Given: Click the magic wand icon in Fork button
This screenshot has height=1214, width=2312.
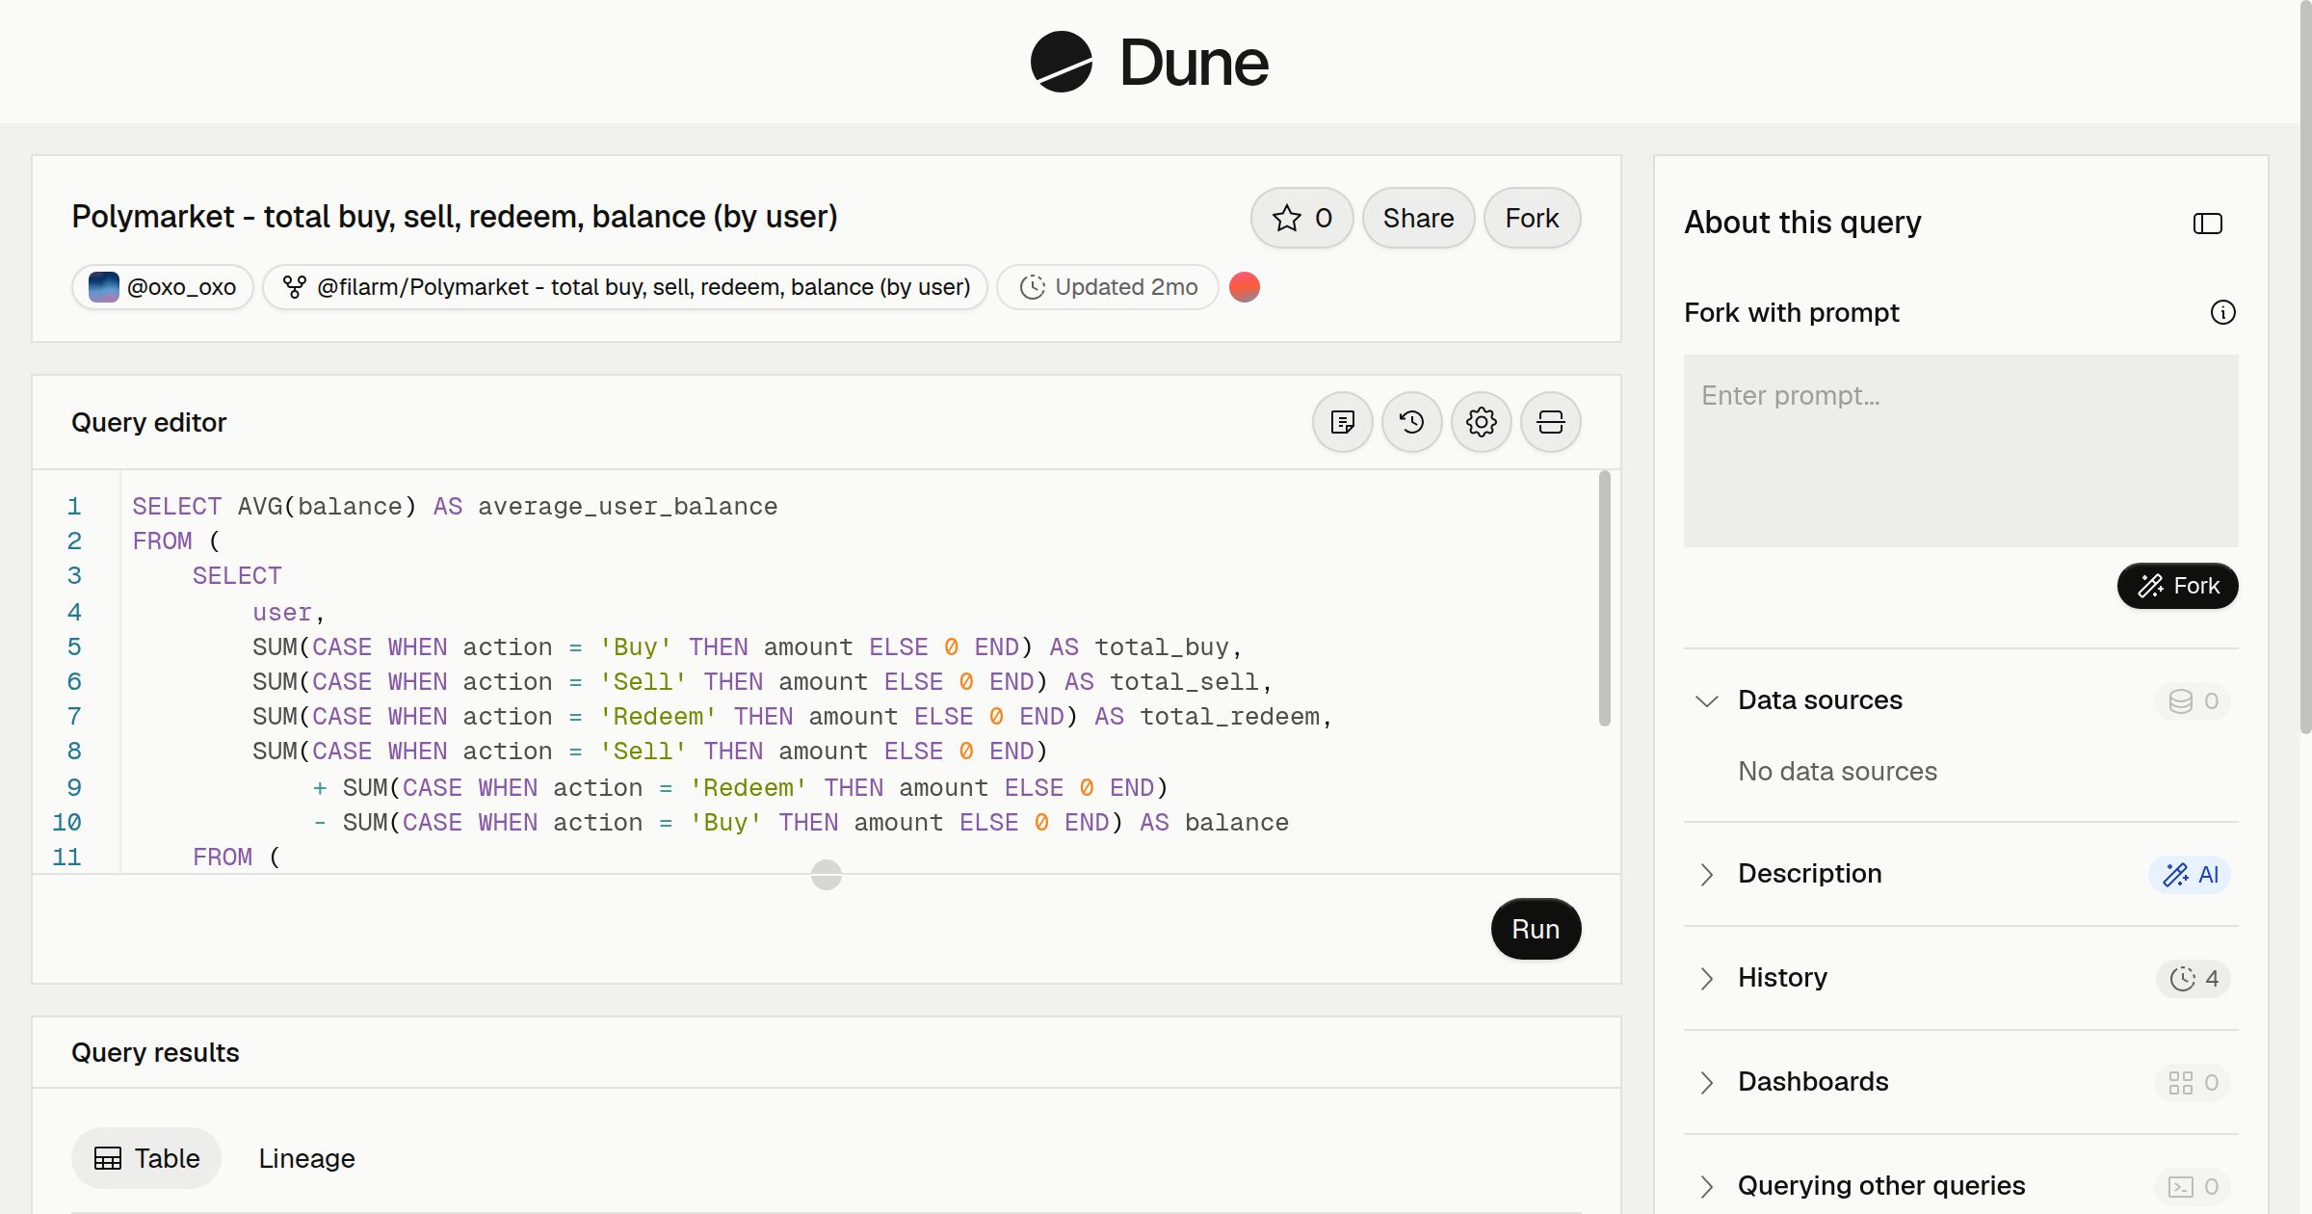Looking at the screenshot, I should (x=2150, y=586).
